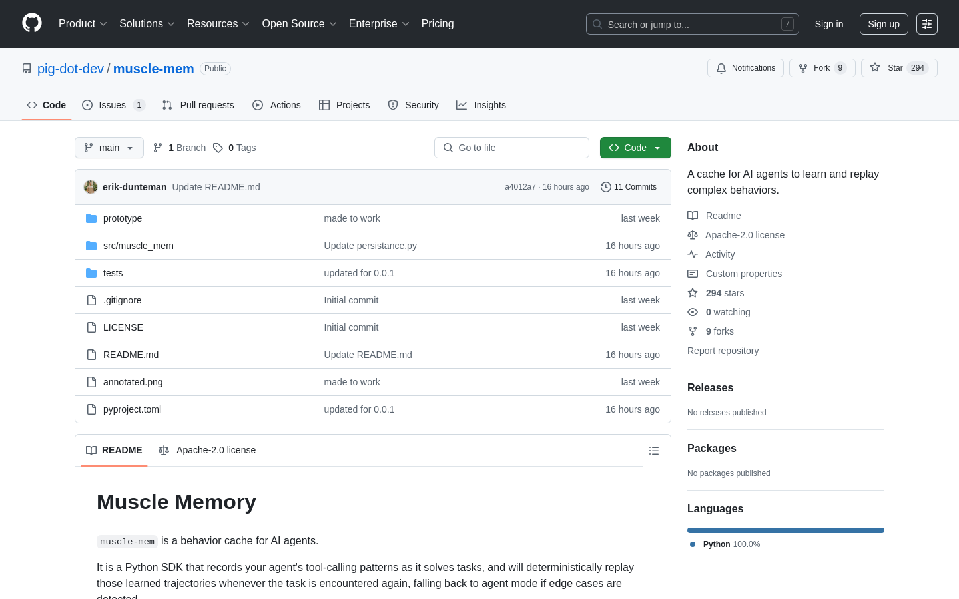Viewport: 959px width, 599px height.
Task: Click Apache-2.0 license in About sidebar
Action: click(x=736, y=235)
